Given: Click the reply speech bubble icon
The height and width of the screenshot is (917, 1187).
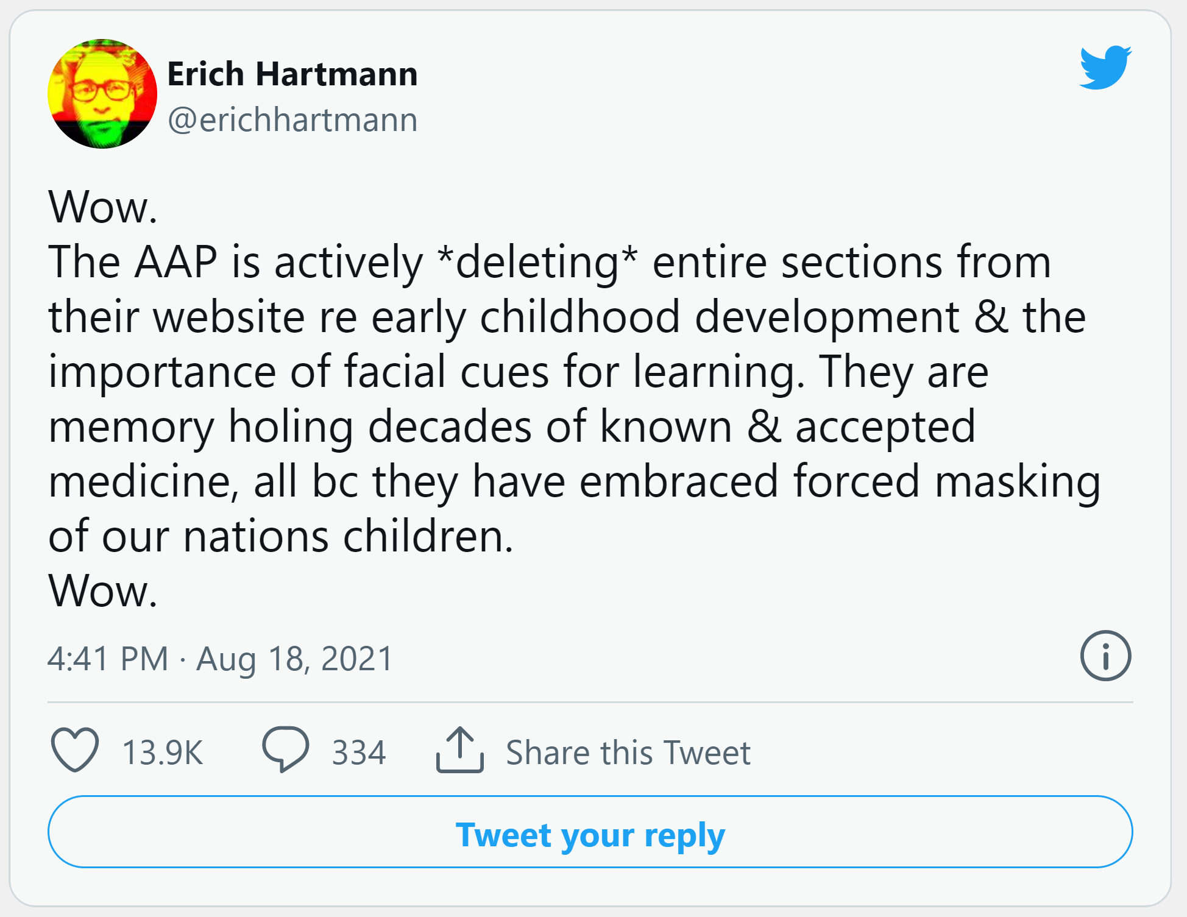Looking at the screenshot, I should point(285,749).
